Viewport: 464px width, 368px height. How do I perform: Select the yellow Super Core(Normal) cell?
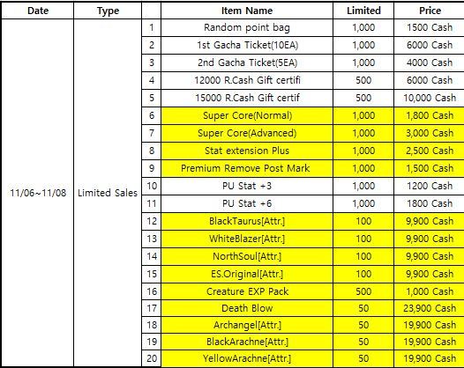[247, 116]
